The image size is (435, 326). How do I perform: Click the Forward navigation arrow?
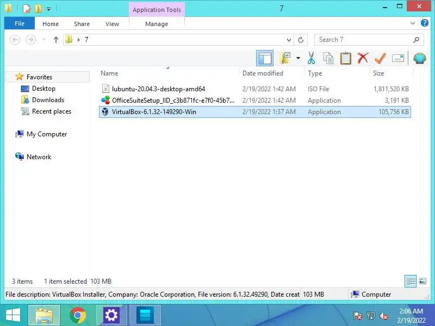(30, 40)
